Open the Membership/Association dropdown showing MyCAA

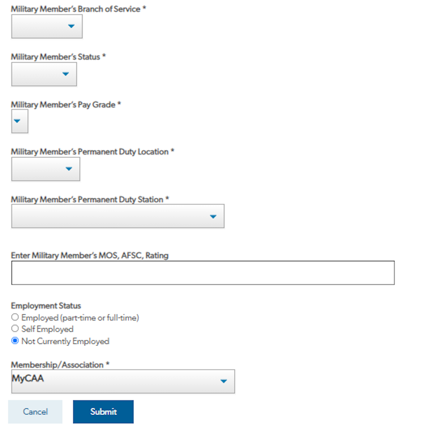point(122,381)
